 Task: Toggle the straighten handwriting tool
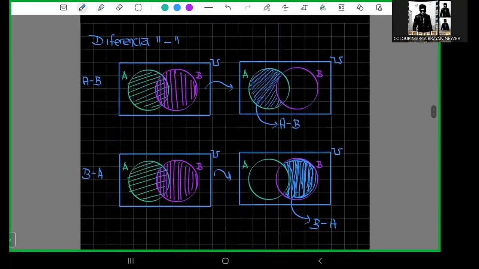[x=285, y=7]
